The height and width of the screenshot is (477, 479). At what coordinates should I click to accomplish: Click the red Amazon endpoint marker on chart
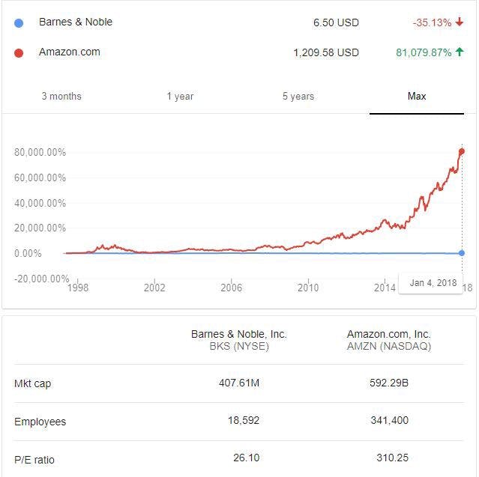coord(462,151)
